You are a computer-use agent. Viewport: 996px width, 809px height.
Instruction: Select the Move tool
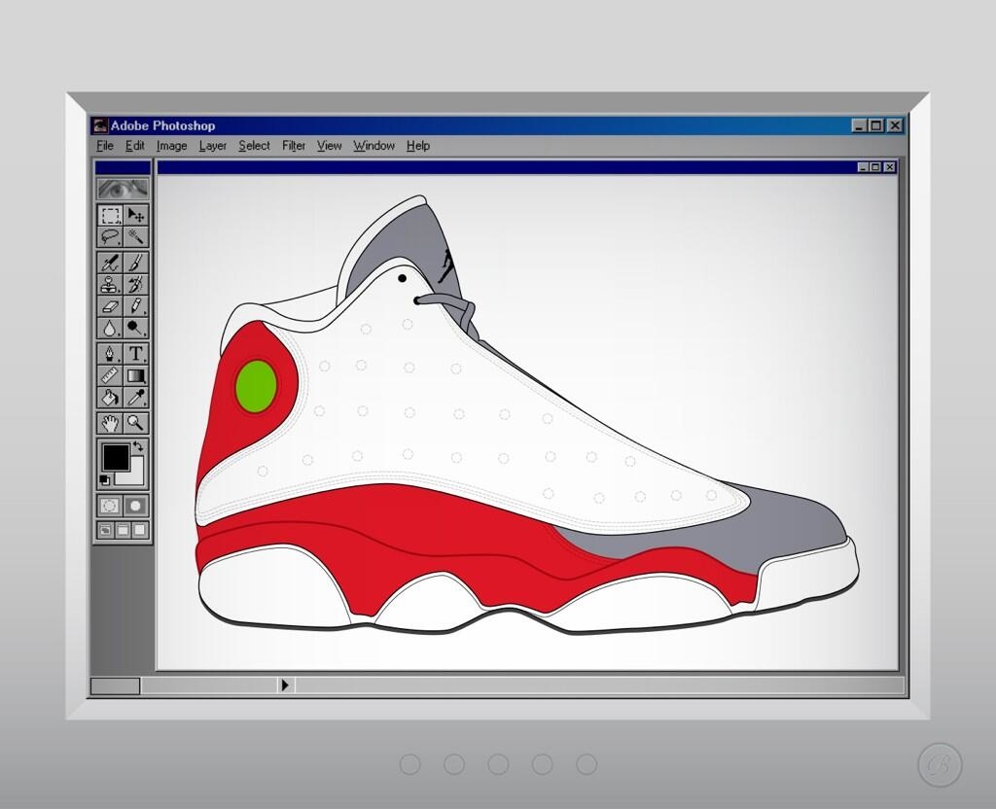(135, 216)
